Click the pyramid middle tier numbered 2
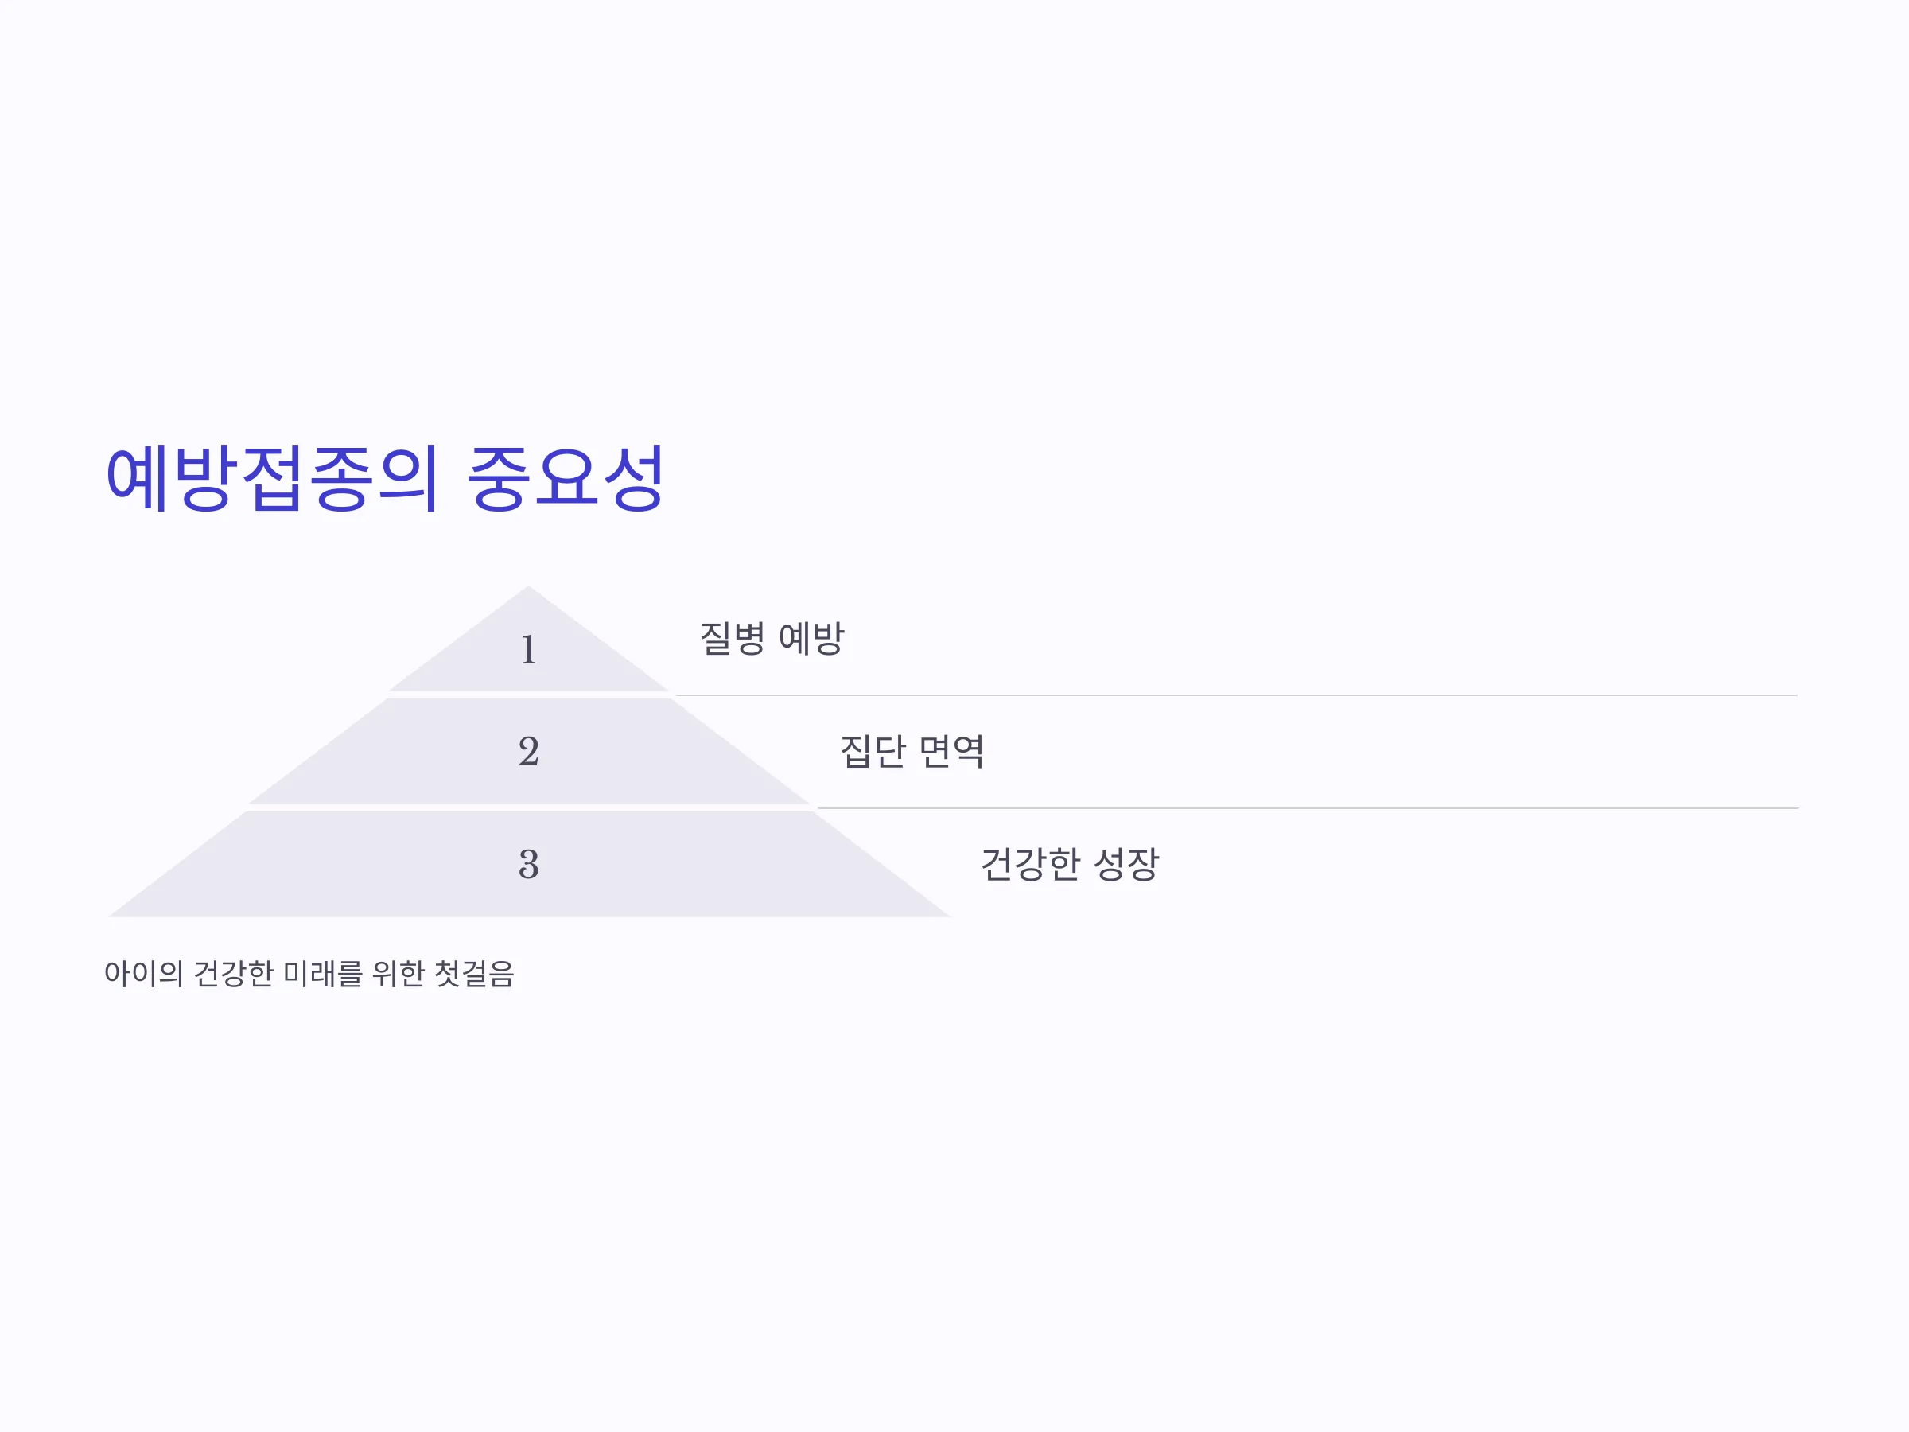This screenshot has height=1432, width=1909. tap(528, 751)
